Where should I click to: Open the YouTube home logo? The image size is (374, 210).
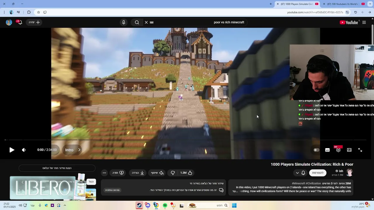pos(349,22)
